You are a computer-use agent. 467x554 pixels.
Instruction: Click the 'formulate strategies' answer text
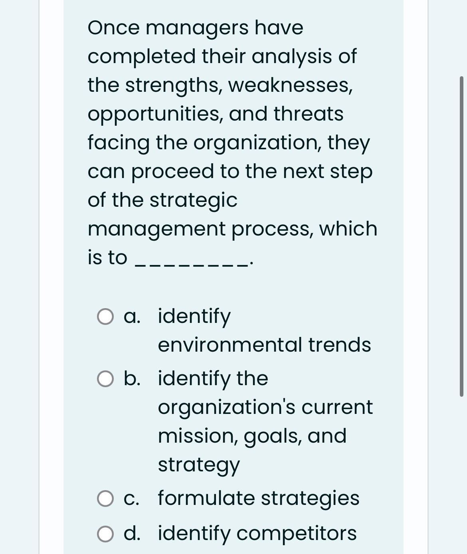259,499
